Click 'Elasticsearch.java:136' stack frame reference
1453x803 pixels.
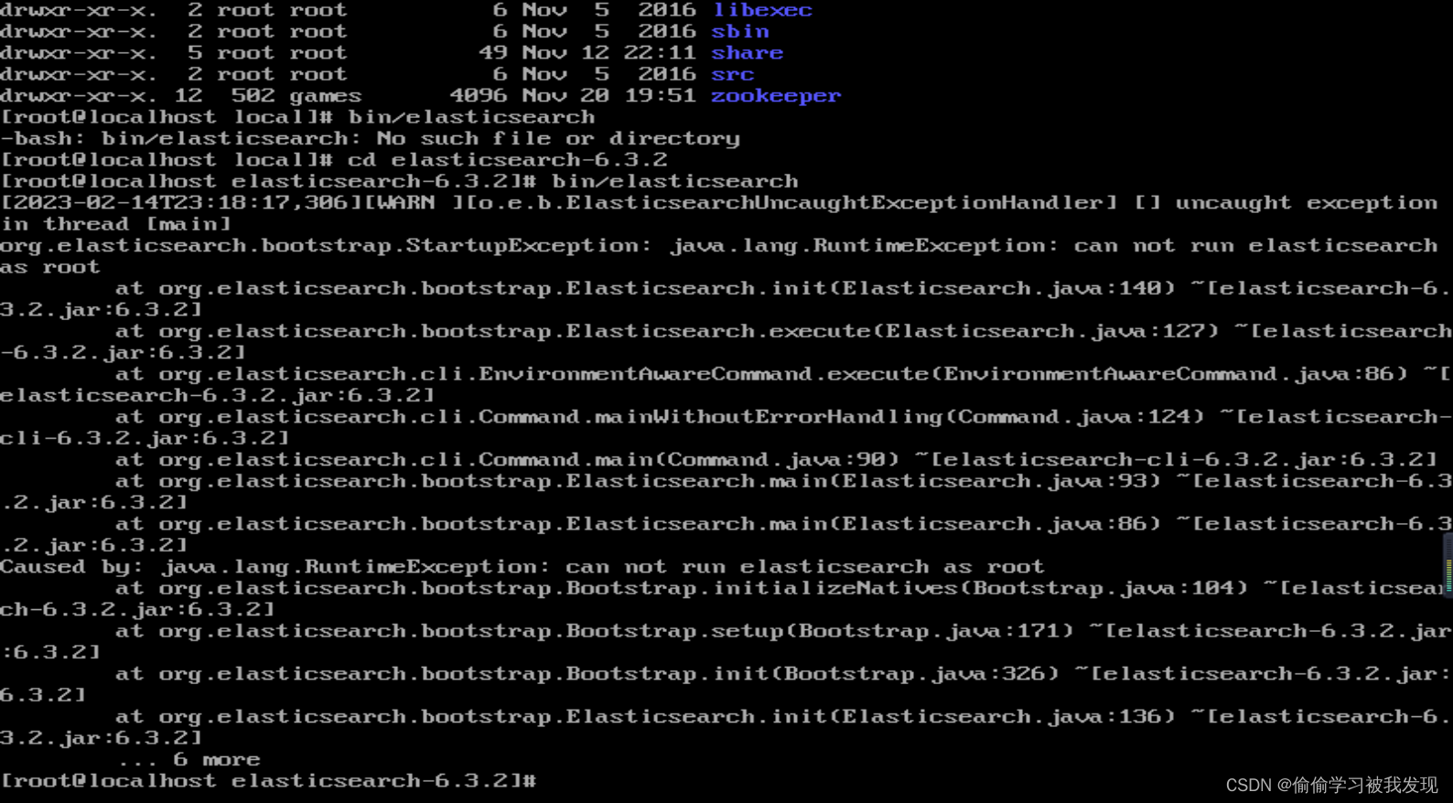coord(1002,717)
